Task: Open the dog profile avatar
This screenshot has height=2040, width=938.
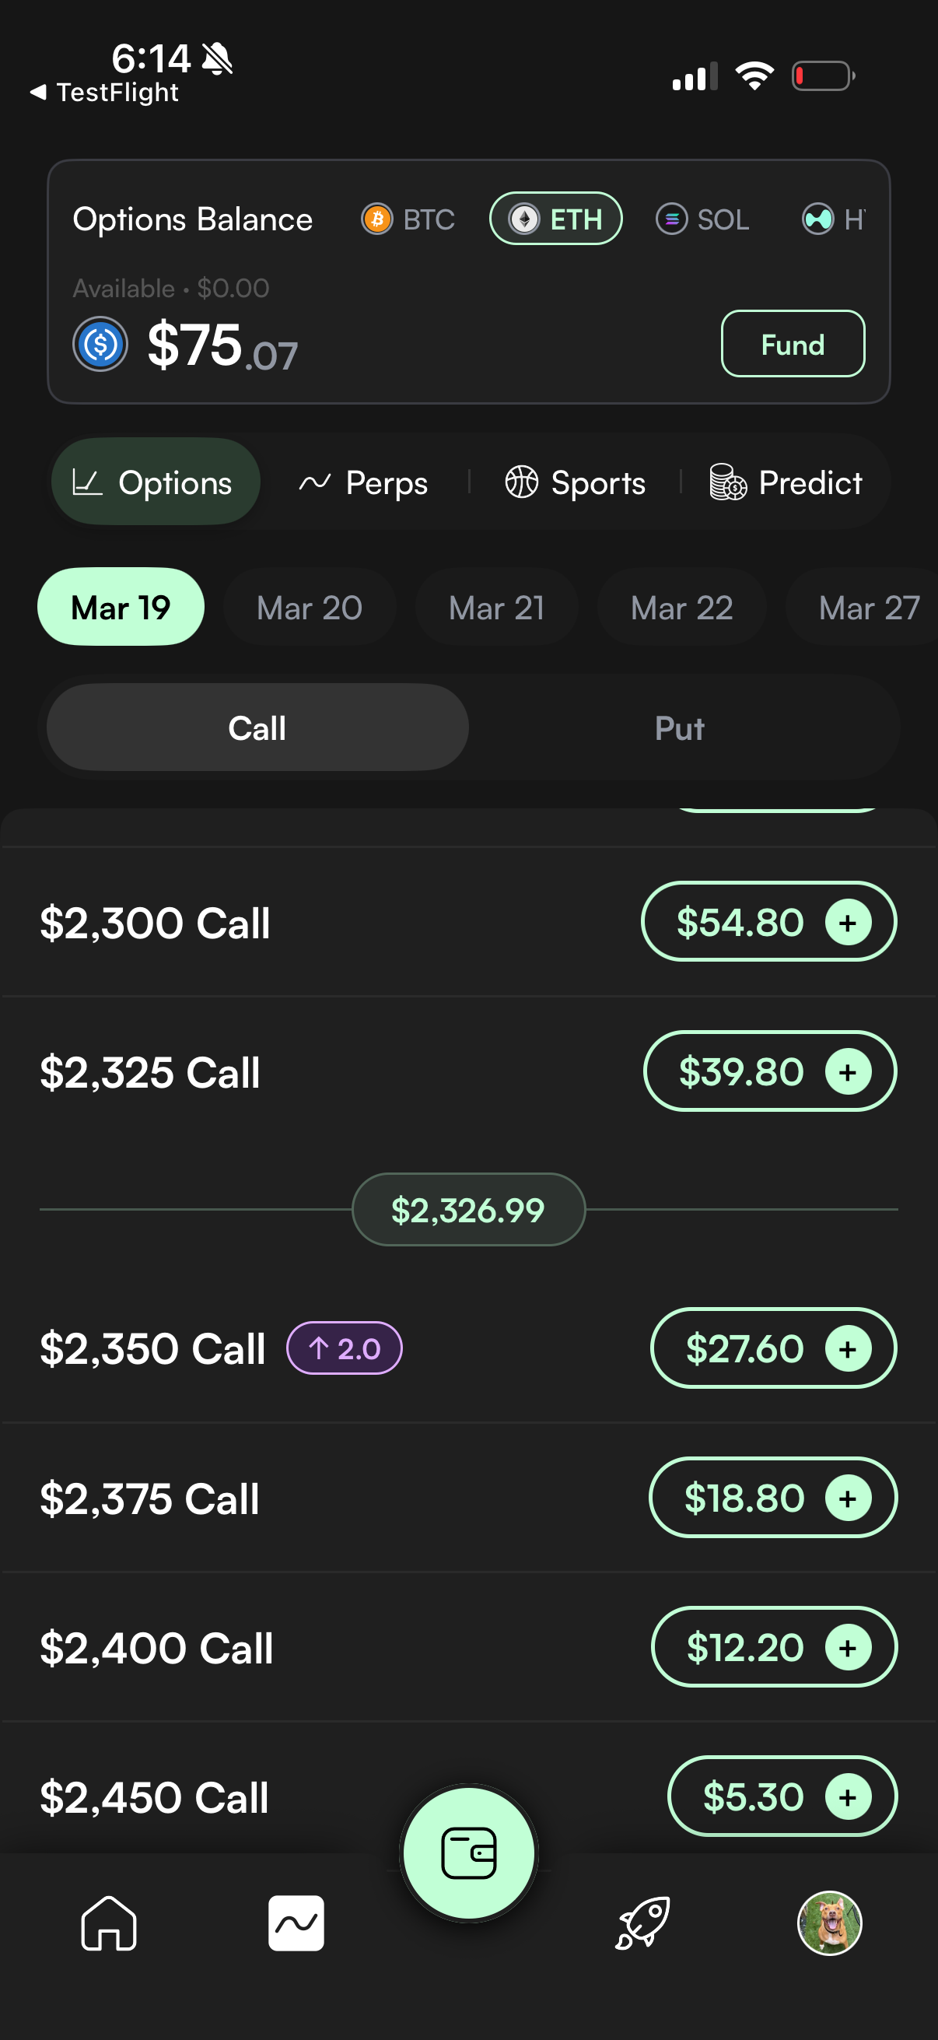Action: point(829,1923)
